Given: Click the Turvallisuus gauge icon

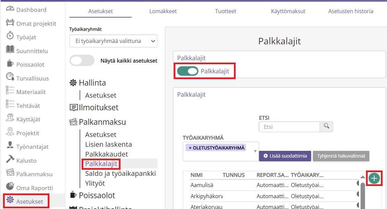Looking at the screenshot, I should click(10, 77).
